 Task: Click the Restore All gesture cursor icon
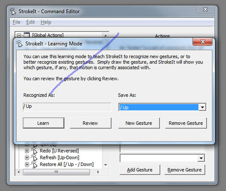[x=34, y=165]
